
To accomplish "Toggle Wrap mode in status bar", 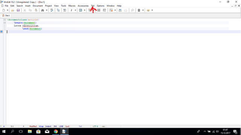I will (x=41, y=126).
